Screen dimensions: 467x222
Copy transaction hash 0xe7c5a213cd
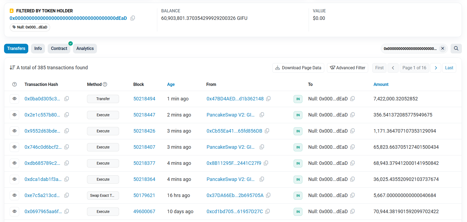pyautogui.click(x=67, y=195)
